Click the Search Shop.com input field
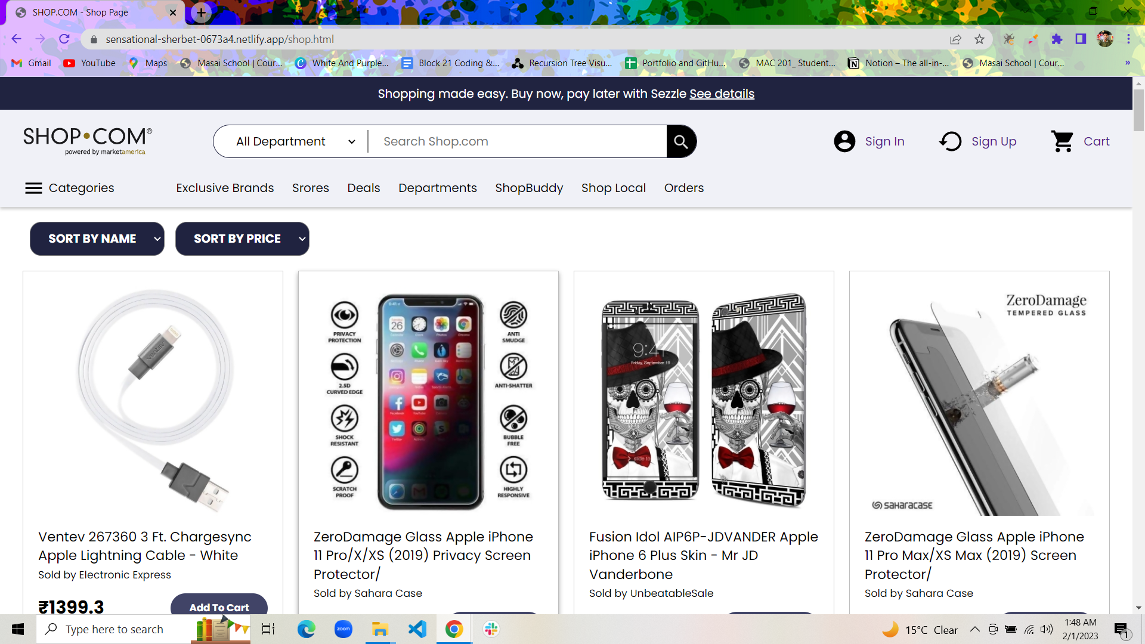Image resolution: width=1145 pixels, height=644 pixels. point(517,141)
